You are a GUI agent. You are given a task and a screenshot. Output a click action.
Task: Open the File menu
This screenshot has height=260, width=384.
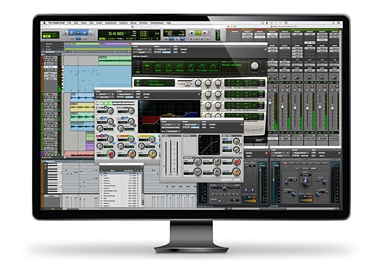click(69, 23)
